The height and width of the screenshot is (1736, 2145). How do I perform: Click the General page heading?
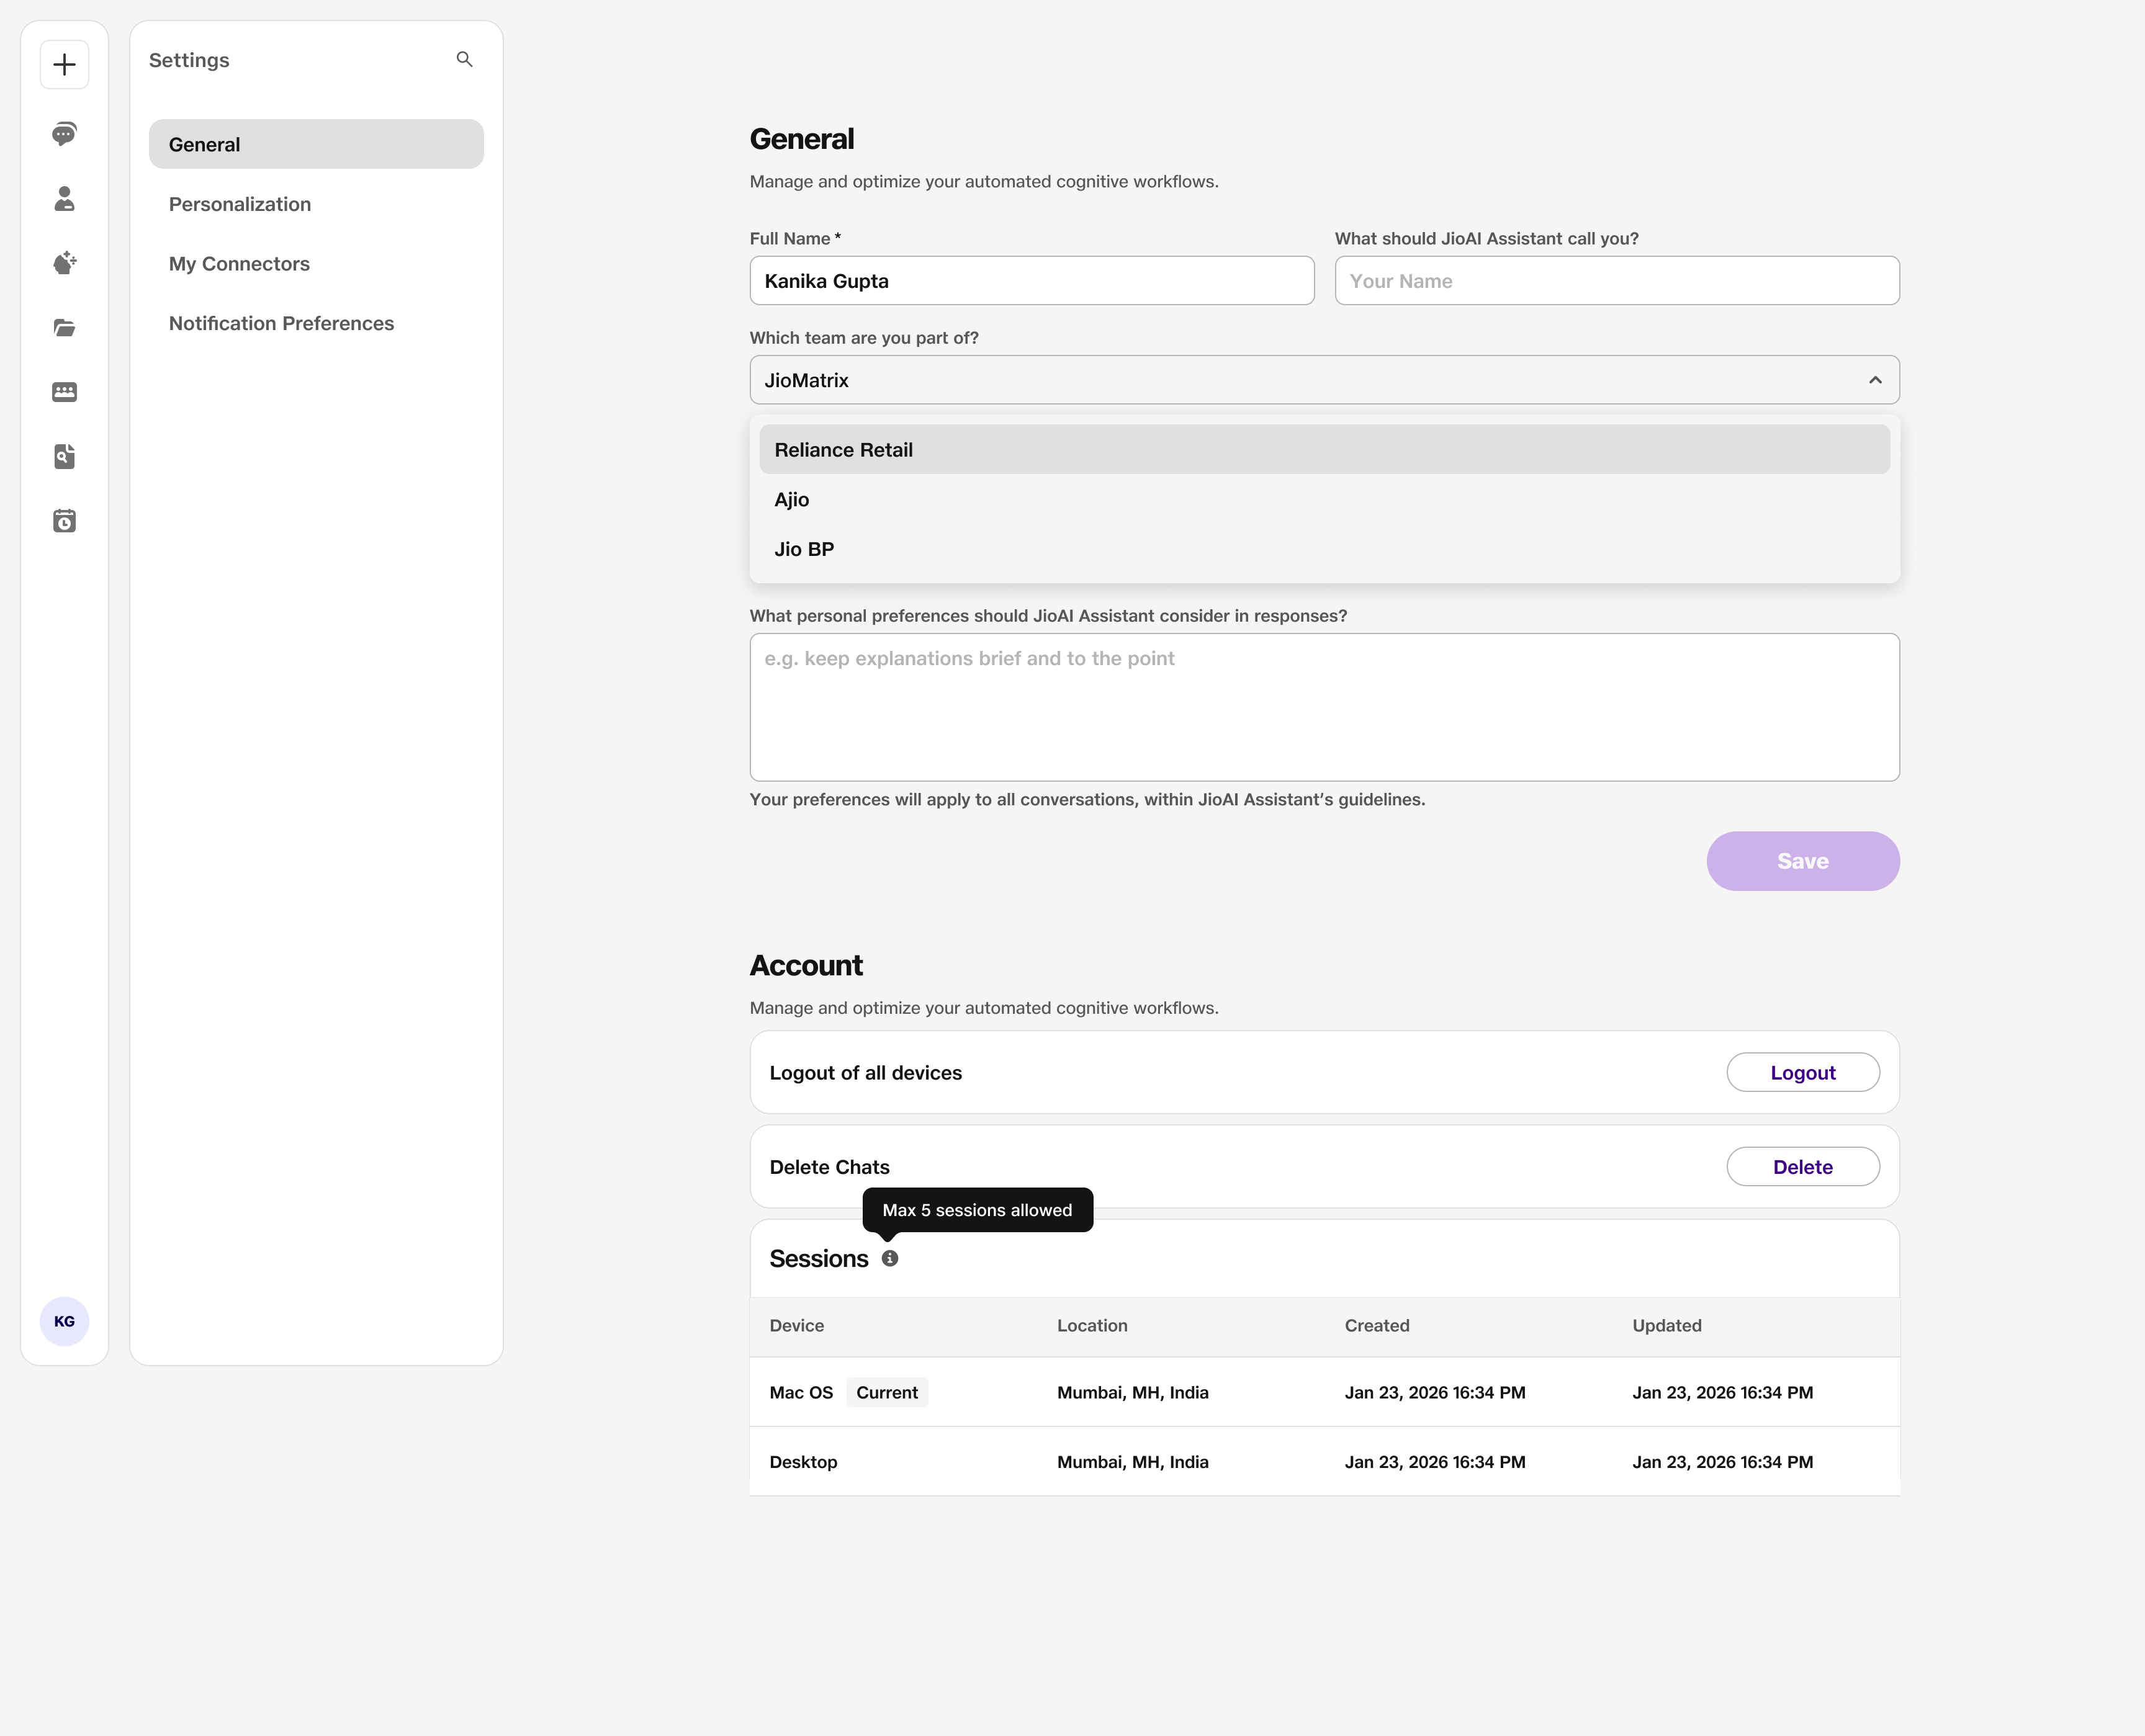tap(803, 139)
